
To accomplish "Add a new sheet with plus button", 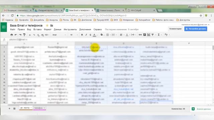I will pos(9,108).
